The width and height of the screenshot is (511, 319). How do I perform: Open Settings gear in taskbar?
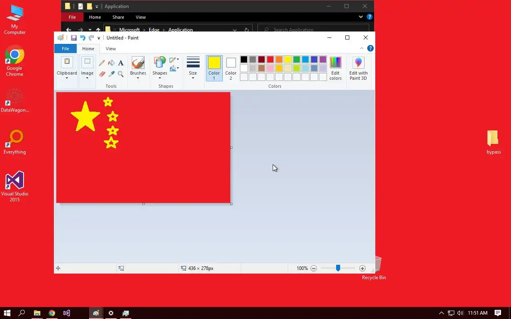[111, 313]
